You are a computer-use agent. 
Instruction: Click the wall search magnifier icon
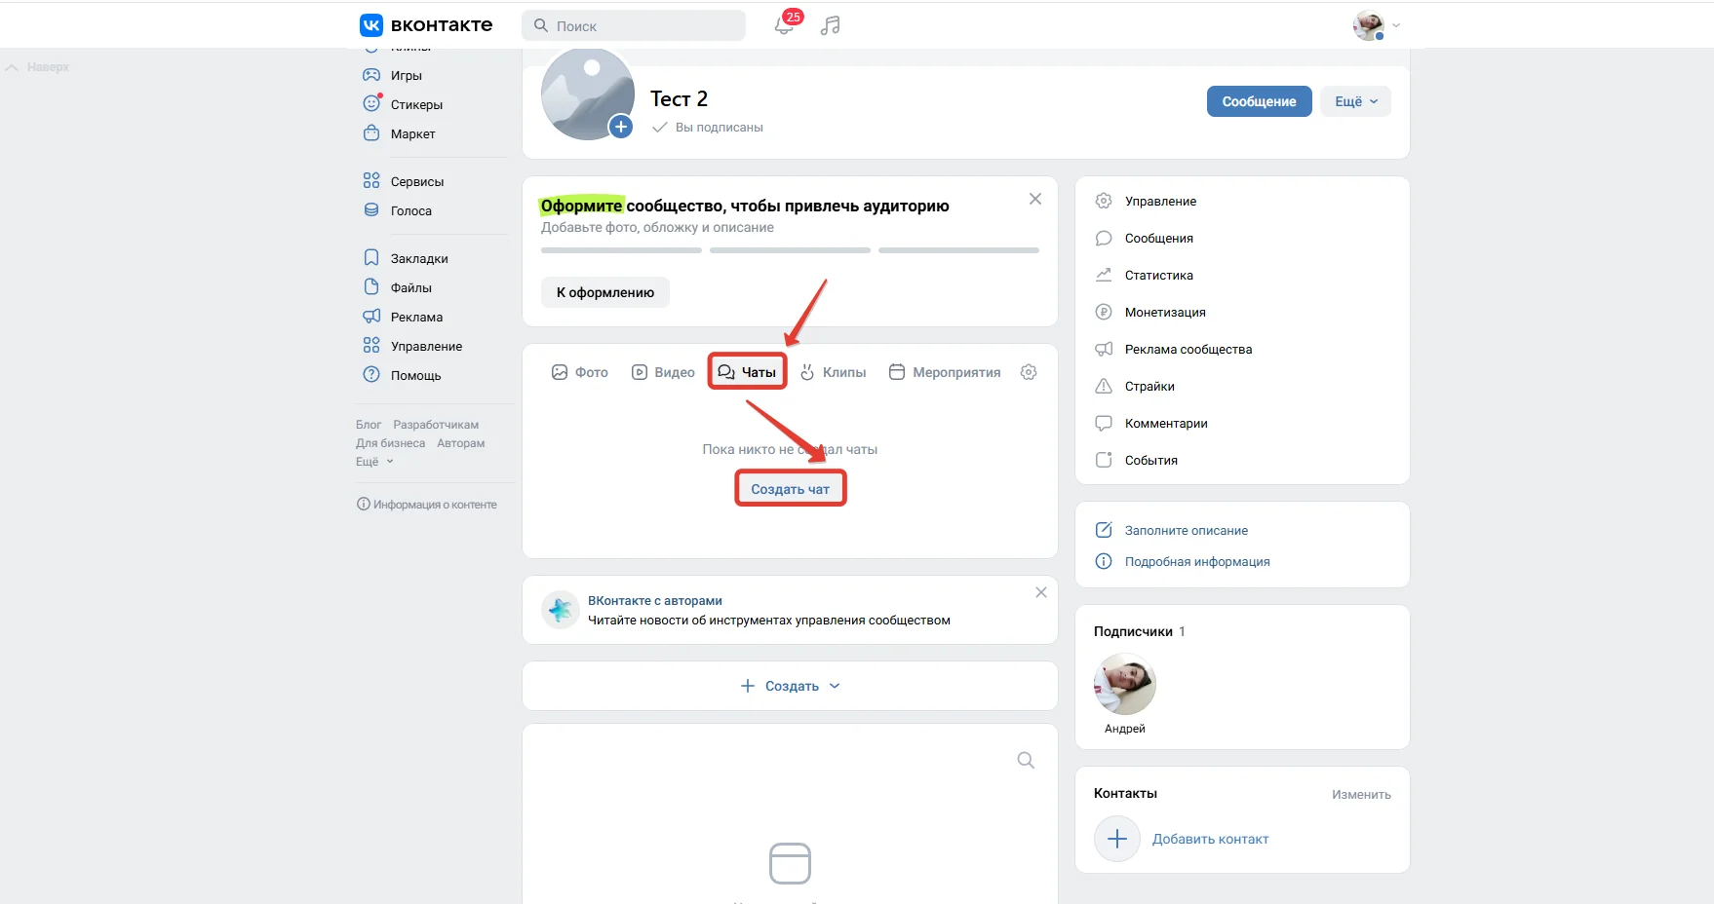tap(1026, 760)
